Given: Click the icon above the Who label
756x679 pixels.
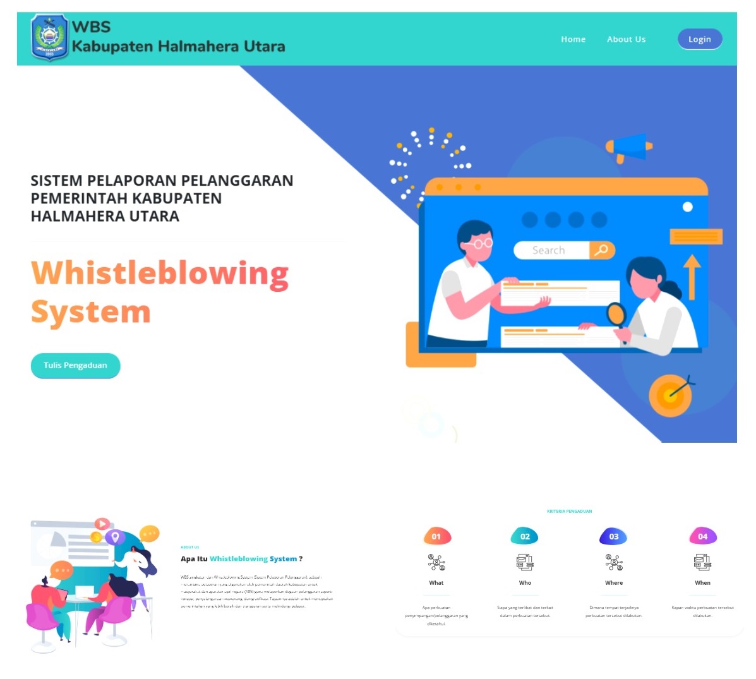Looking at the screenshot, I should tap(525, 562).
